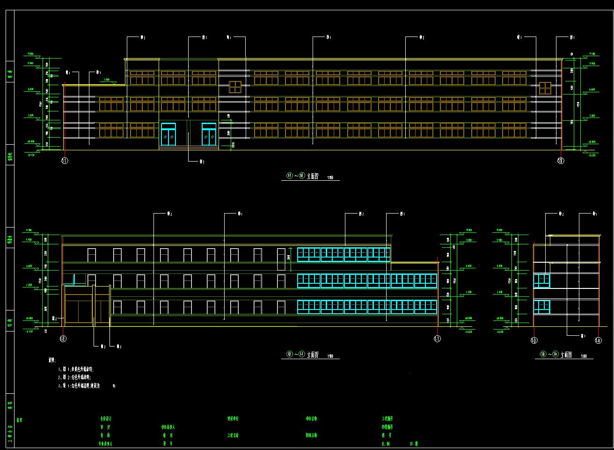
Task: Click the 1:100 scale beside side elevation title
Action: (x=584, y=356)
